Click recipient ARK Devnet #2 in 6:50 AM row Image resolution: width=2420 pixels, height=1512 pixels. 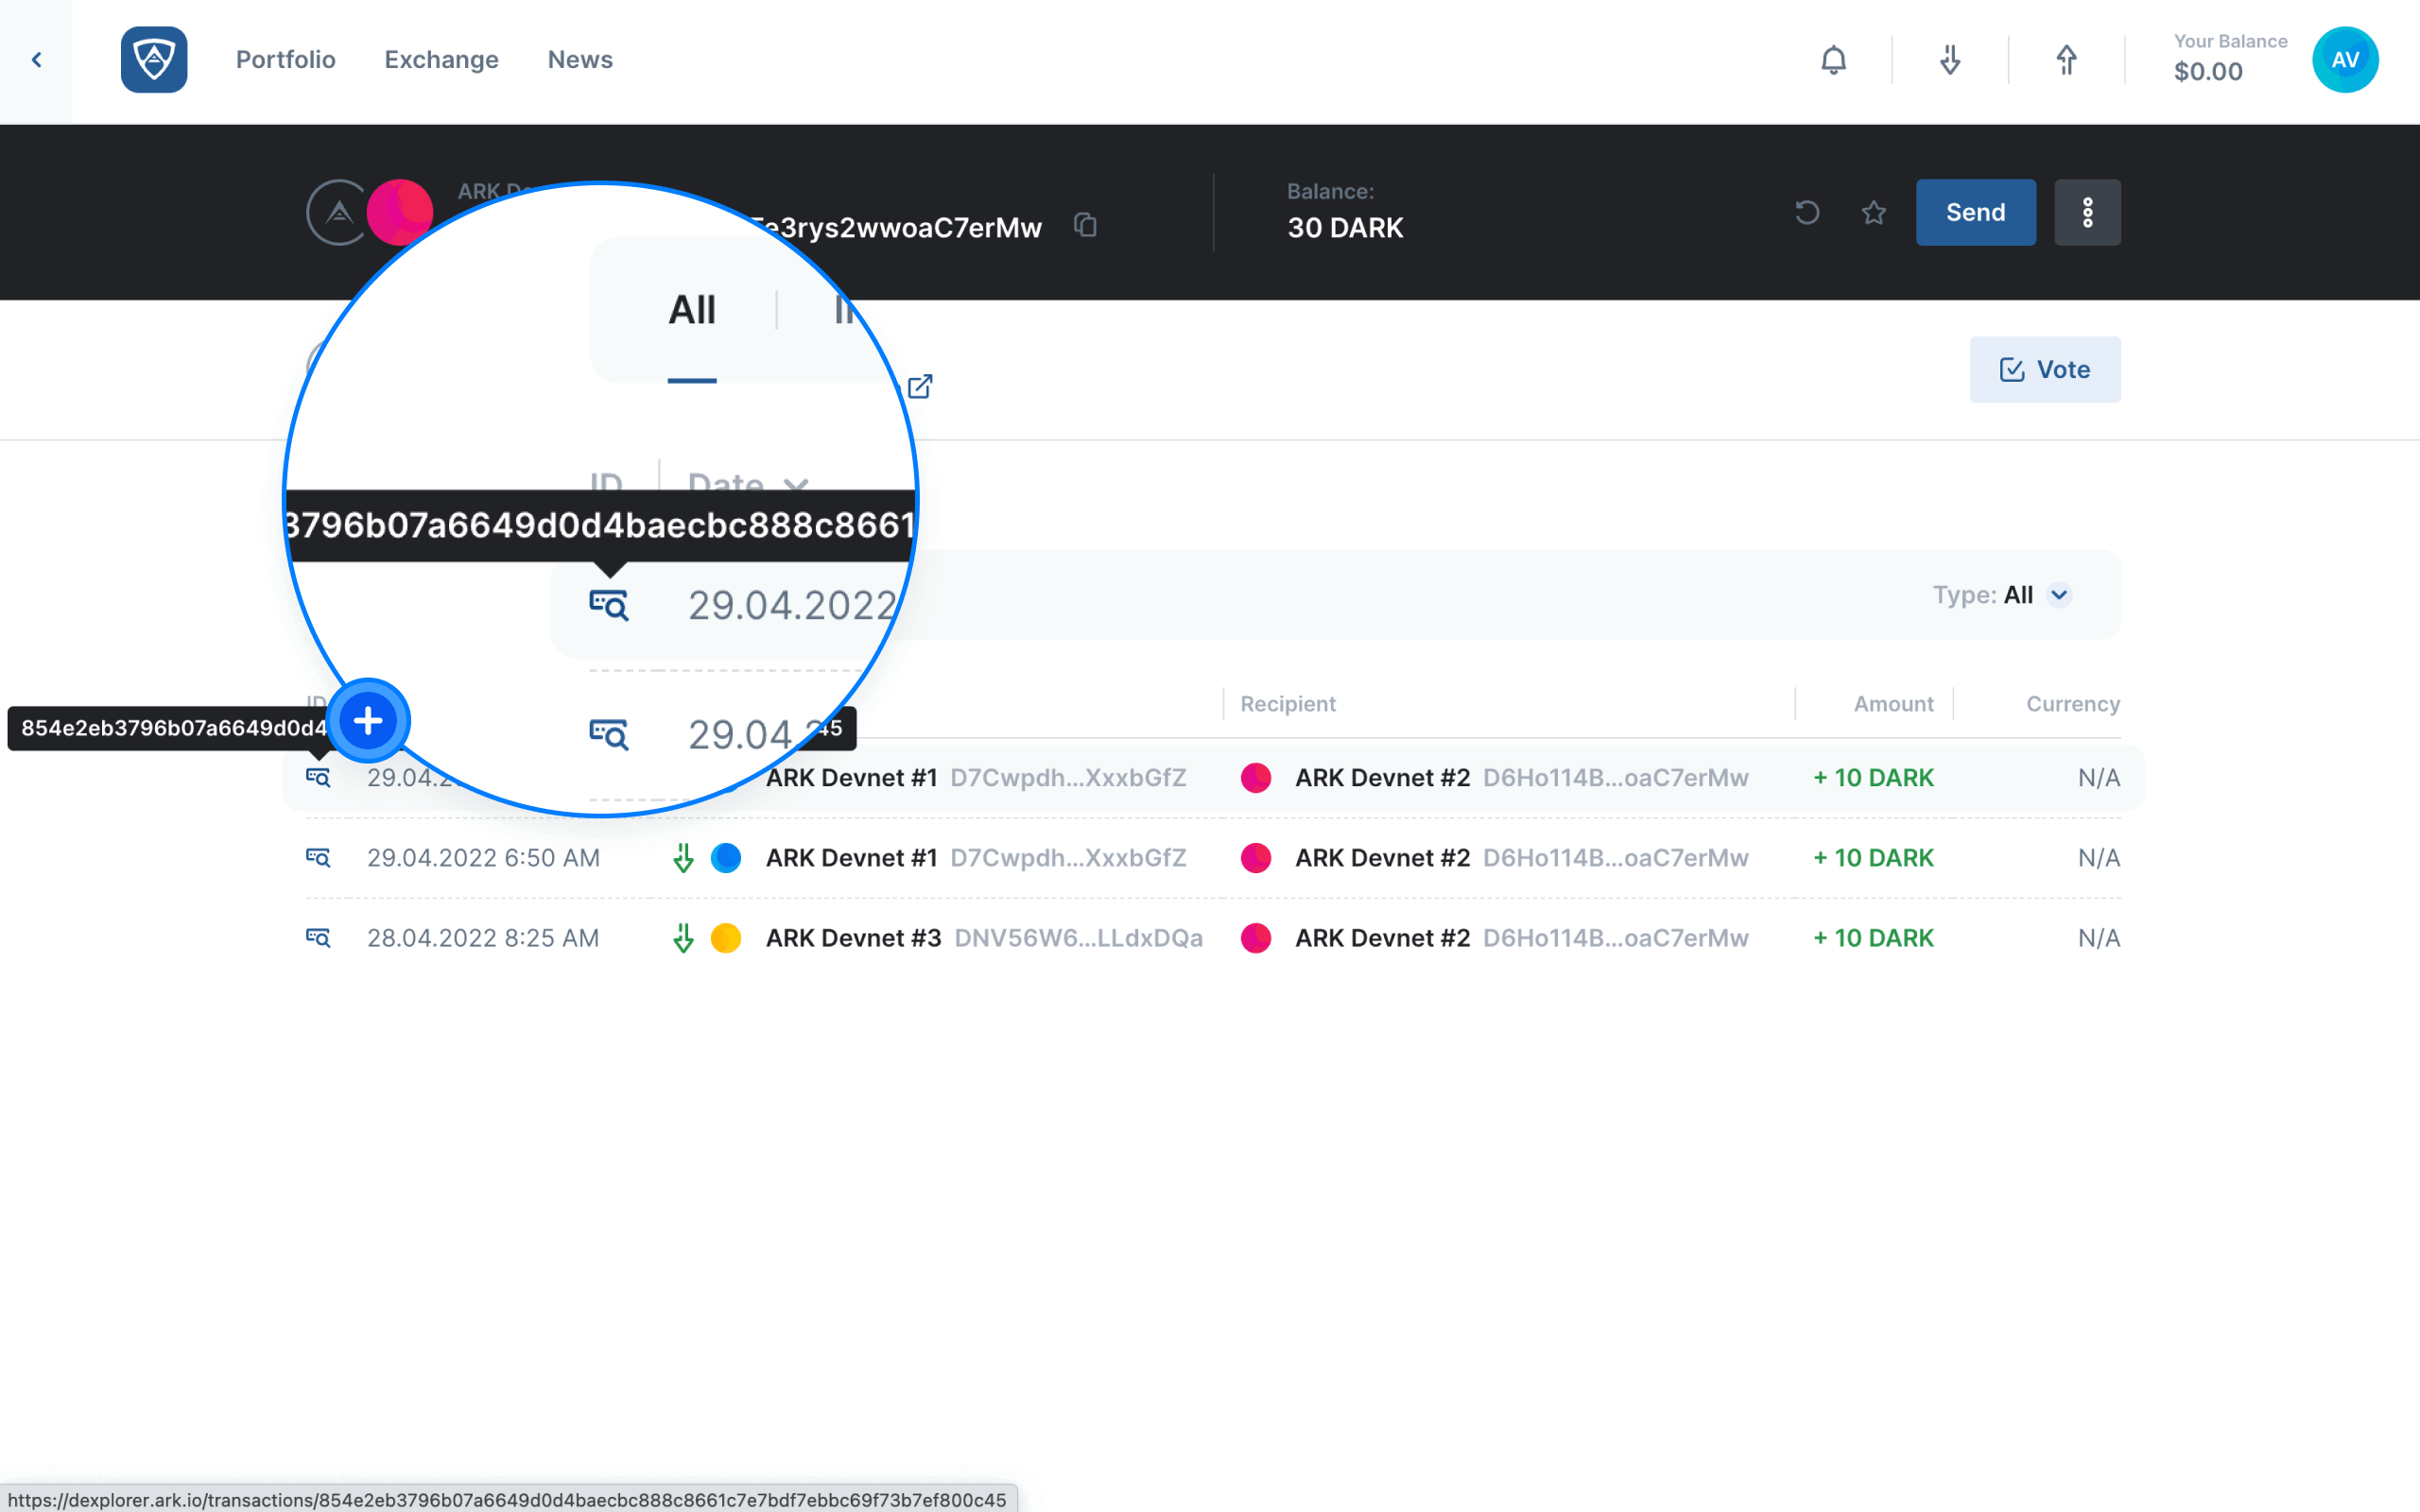1521,858
